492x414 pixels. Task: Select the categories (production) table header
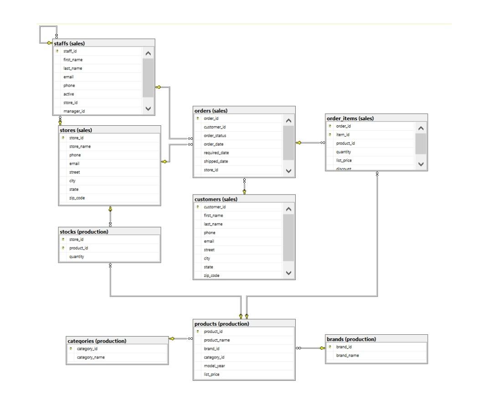pyautogui.click(x=117, y=341)
